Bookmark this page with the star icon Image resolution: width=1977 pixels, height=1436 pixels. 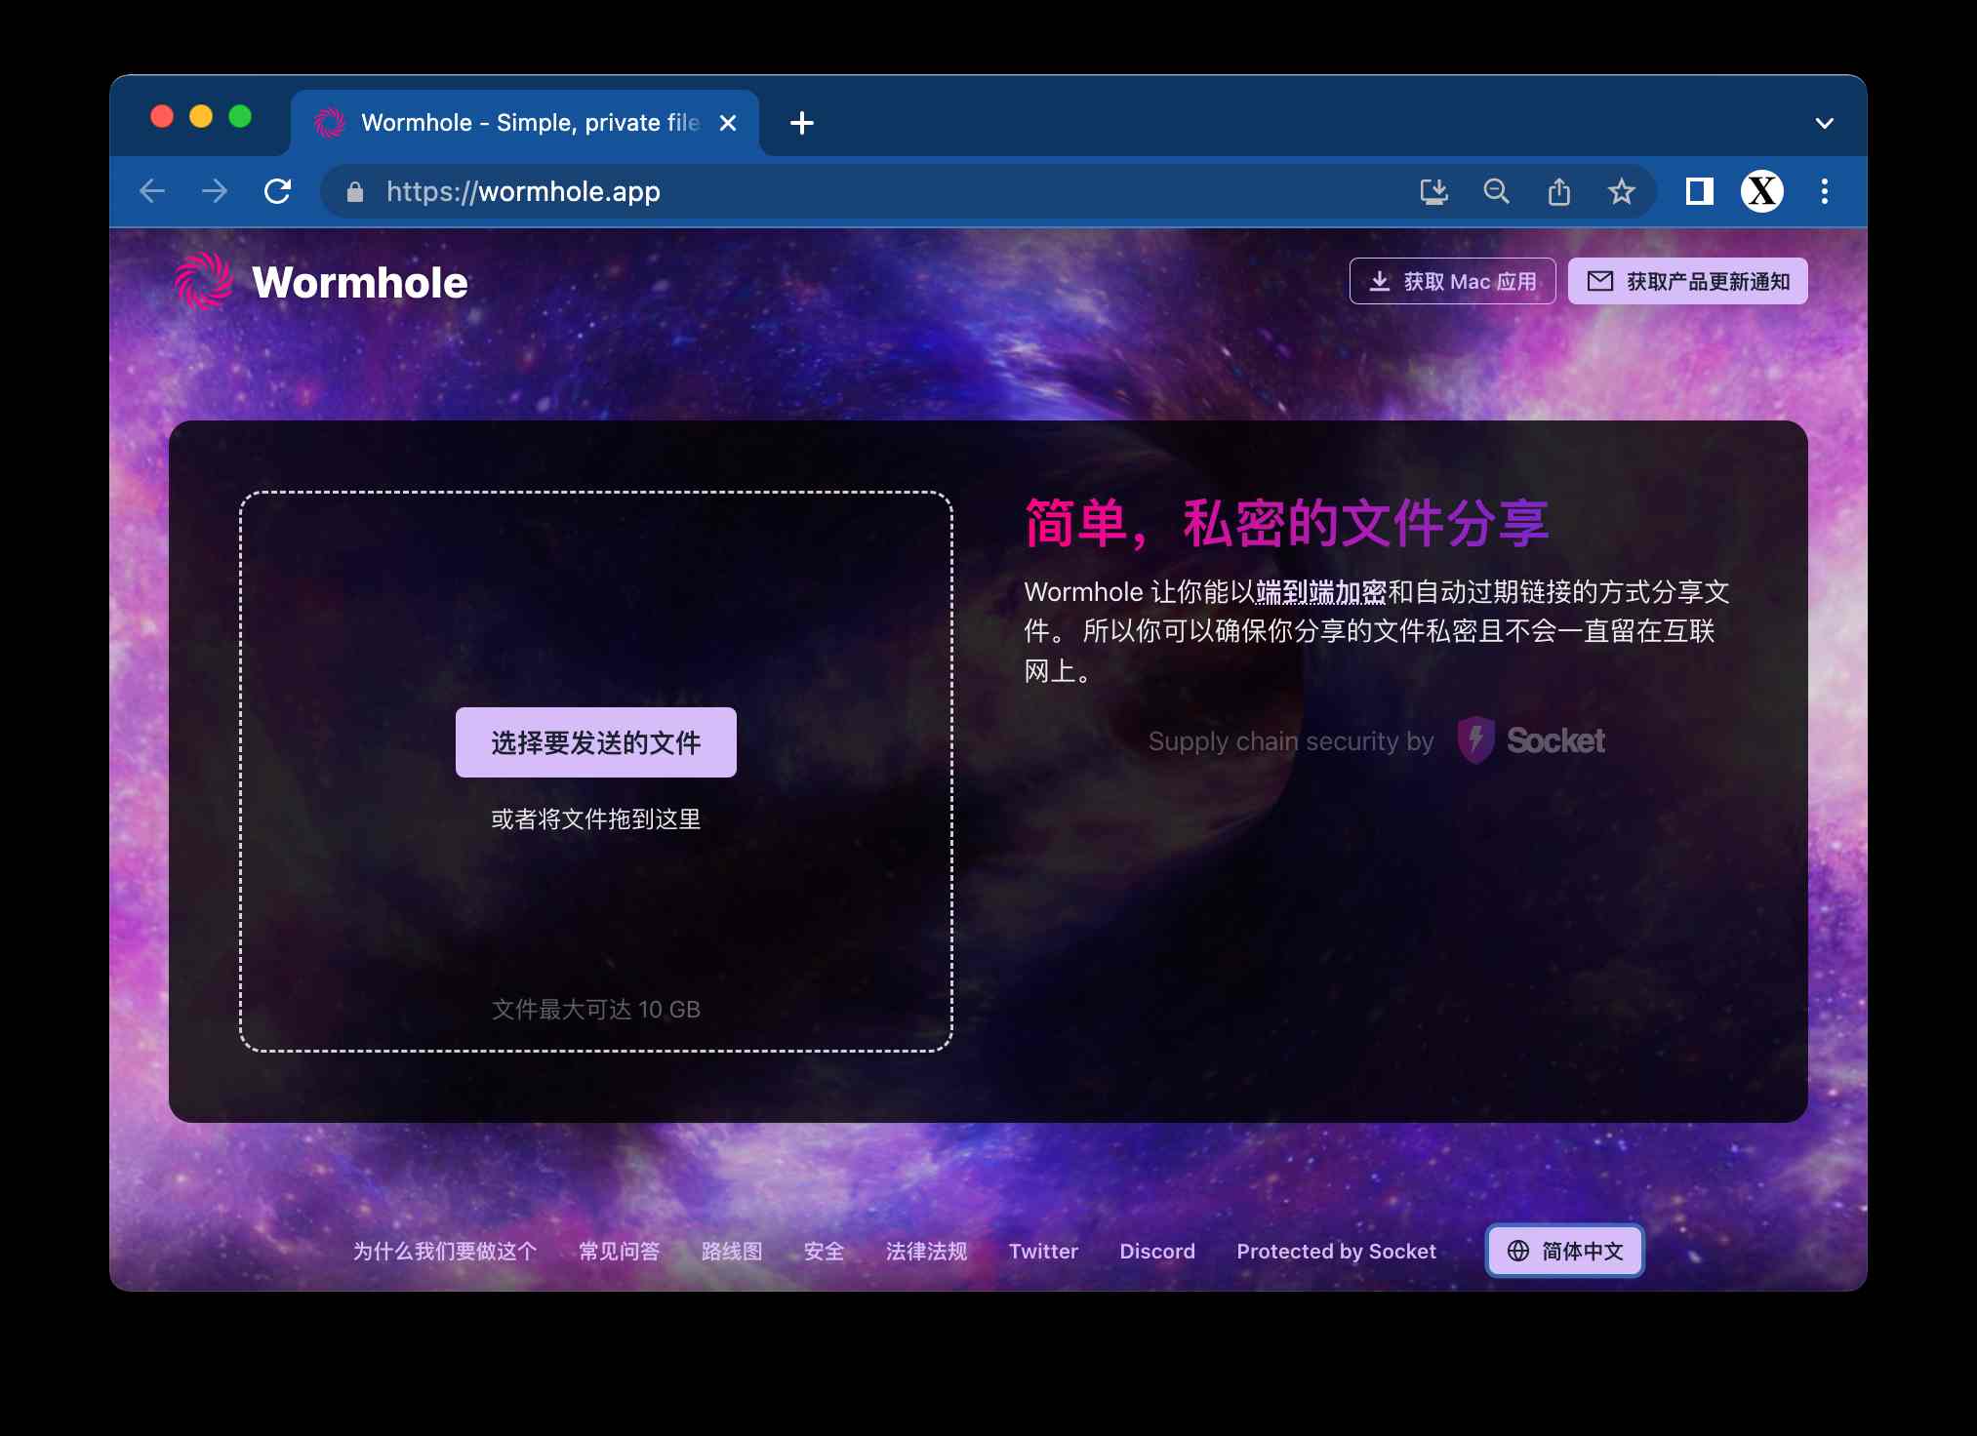[1622, 191]
